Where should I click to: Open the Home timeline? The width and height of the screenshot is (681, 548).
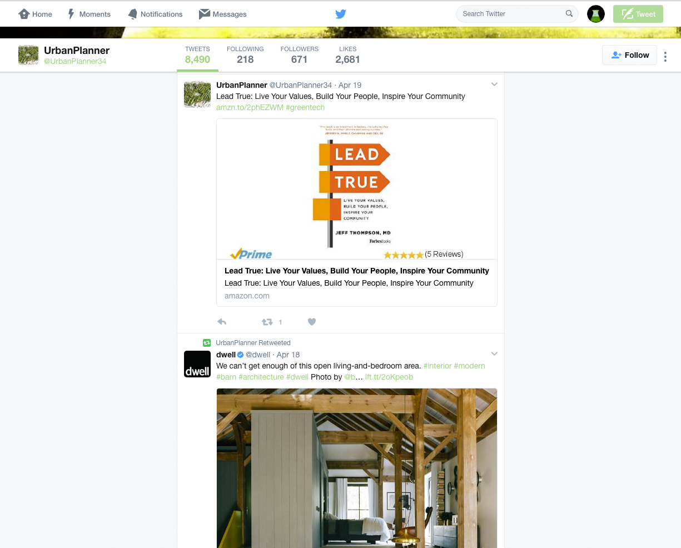tap(35, 14)
